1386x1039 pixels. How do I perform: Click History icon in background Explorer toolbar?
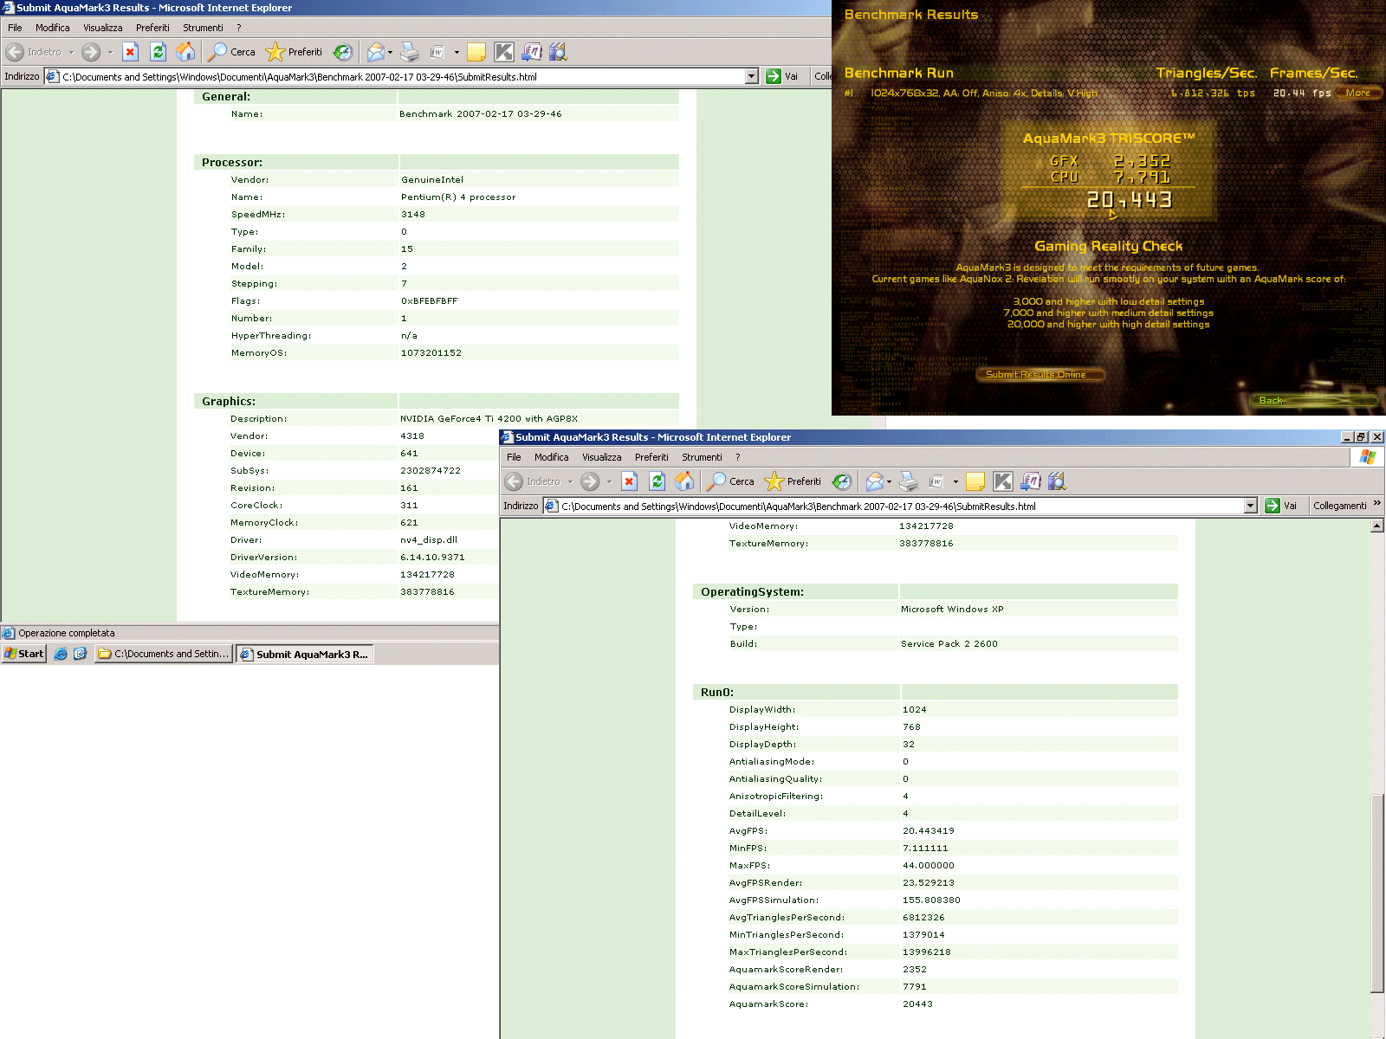pyautogui.click(x=343, y=52)
